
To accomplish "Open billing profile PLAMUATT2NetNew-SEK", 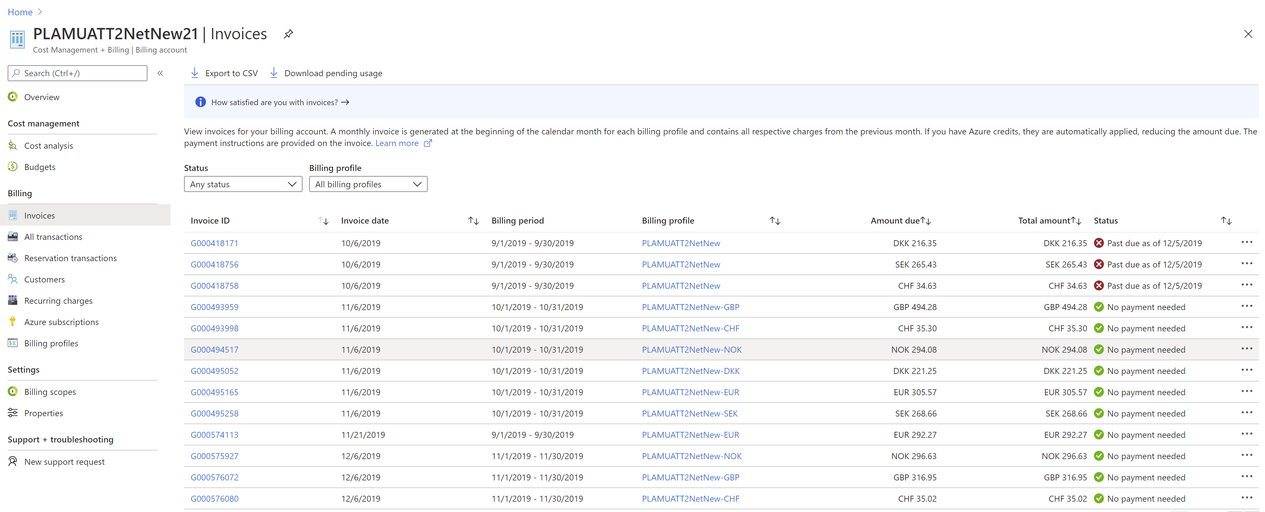I will [690, 413].
